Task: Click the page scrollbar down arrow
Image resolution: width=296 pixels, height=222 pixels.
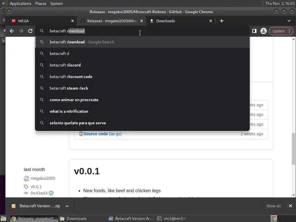Action: tap(293, 195)
